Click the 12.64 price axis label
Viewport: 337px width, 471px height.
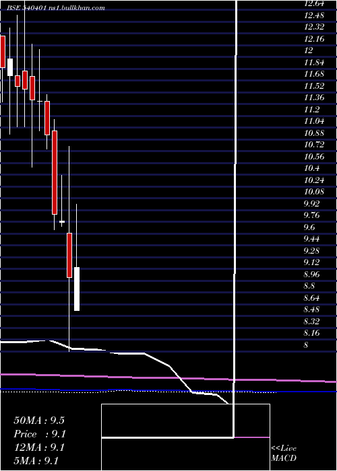click(315, 3)
